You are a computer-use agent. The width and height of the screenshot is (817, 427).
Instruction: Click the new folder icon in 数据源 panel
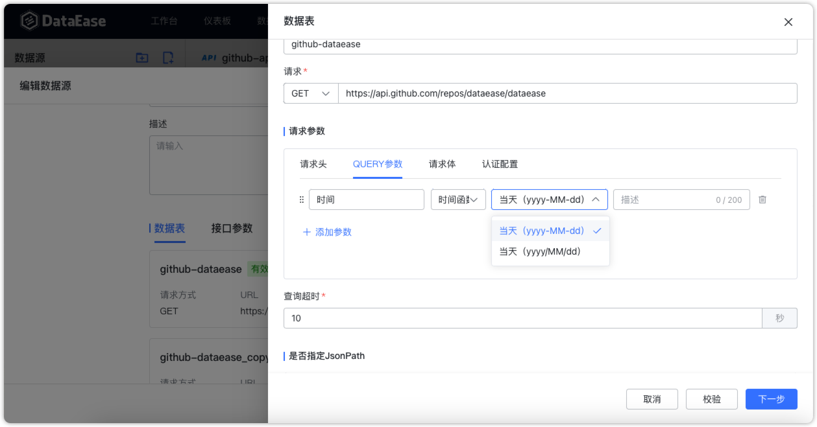pyautogui.click(x=143, y=58)
